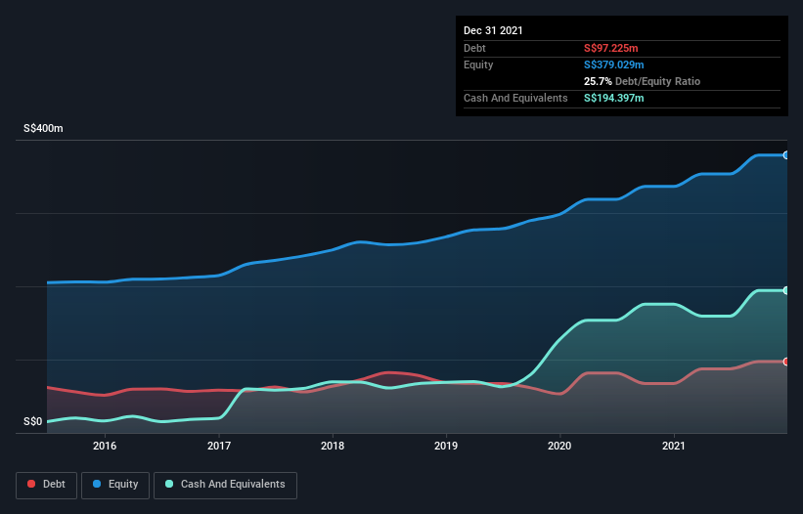
Task: Click the Debt line endpoint marker
Action: tap(786, 362)
